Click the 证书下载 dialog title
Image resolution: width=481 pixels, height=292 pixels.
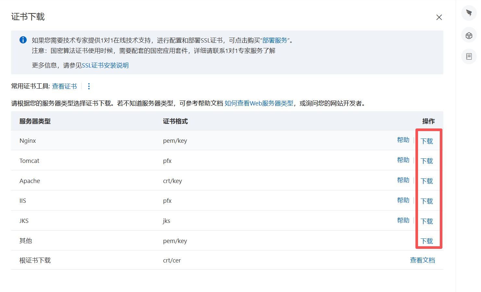[x=28, y=17]
